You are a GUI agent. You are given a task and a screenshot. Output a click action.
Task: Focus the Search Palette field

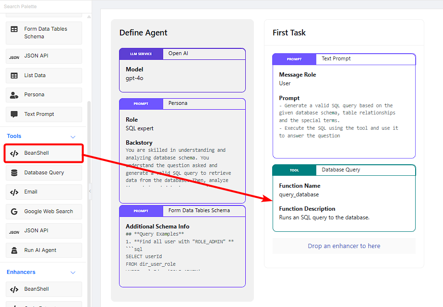coord(46,7)
